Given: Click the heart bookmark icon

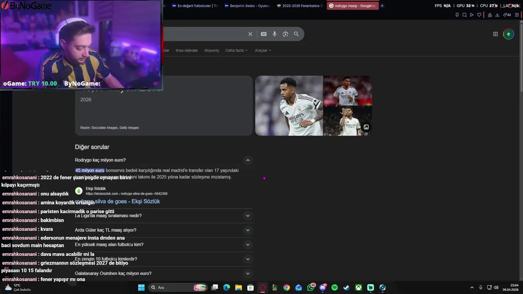Looking at the screenshot, I should tap(479, 15).
